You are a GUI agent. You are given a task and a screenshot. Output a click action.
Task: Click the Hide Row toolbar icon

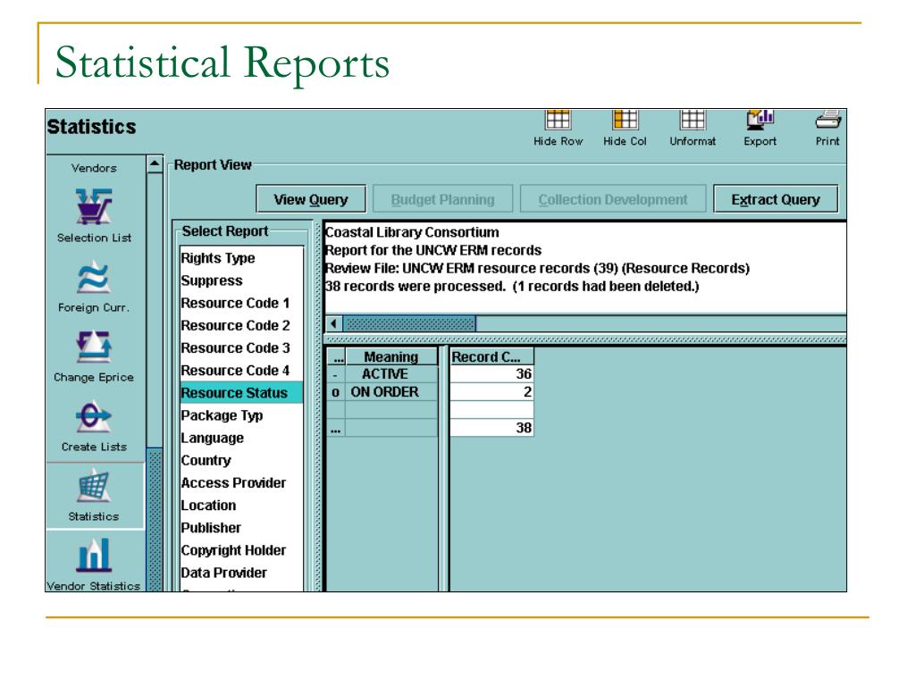pyautogui.click(x=558, y=120)
